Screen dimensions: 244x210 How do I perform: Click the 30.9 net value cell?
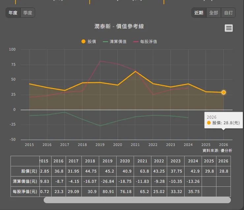90,192
